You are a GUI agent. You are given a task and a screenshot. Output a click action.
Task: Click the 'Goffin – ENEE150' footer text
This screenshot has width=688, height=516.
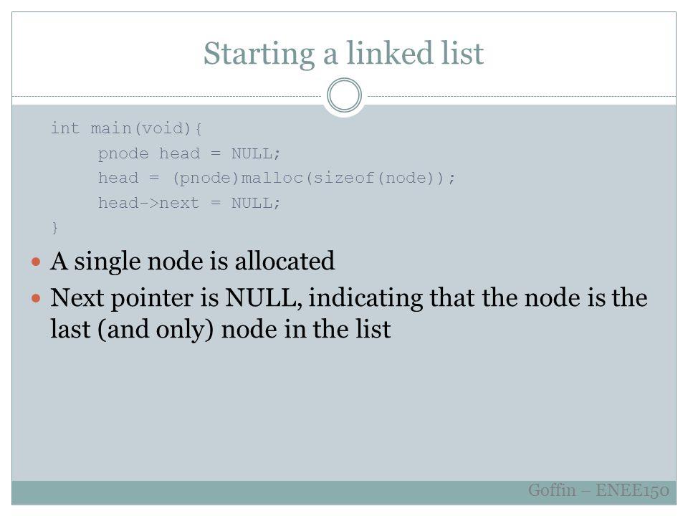598,490
